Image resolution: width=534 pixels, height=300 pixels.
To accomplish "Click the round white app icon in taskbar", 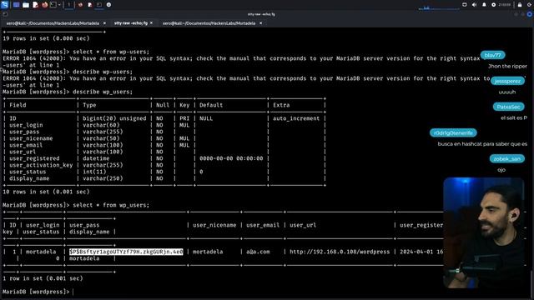I will 108,5.
